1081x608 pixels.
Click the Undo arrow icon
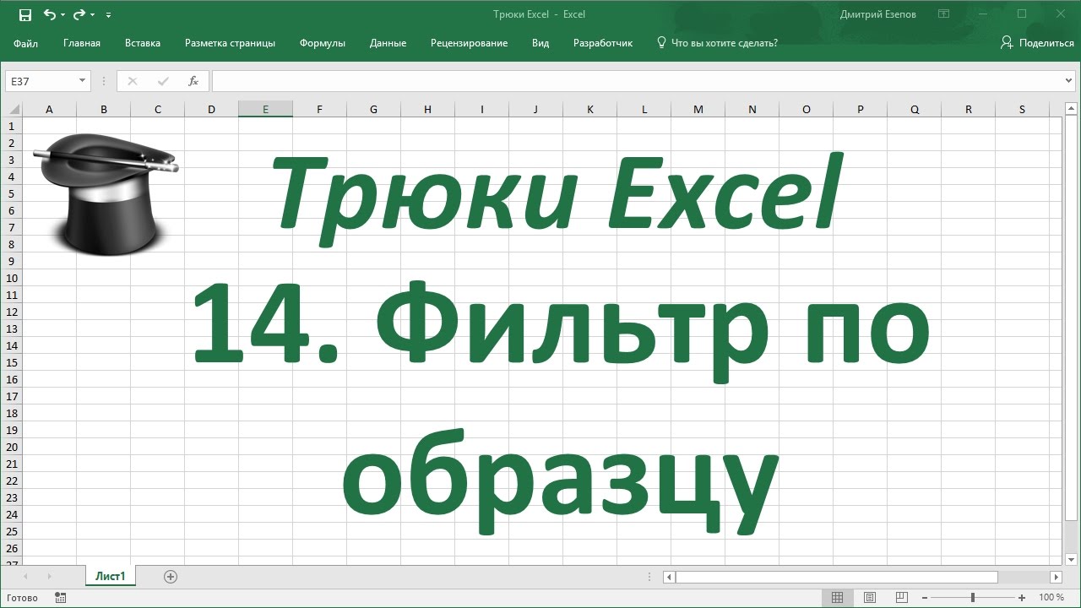[x=50, y=14]
